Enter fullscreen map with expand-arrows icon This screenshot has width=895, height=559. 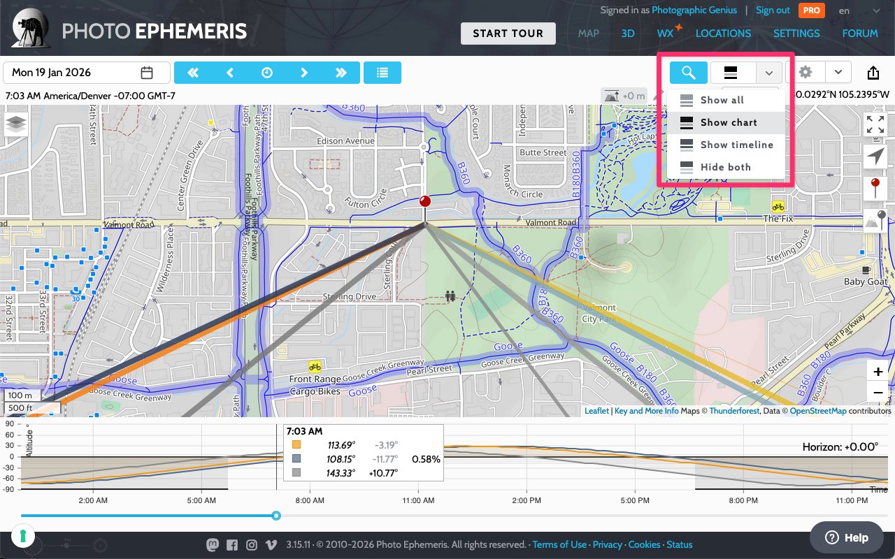point(875,124)
